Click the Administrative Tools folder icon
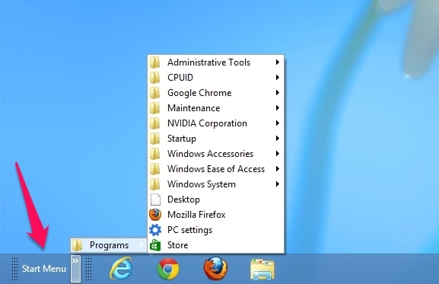This screenshot has height=284, width=439. [x=154, y=62]
